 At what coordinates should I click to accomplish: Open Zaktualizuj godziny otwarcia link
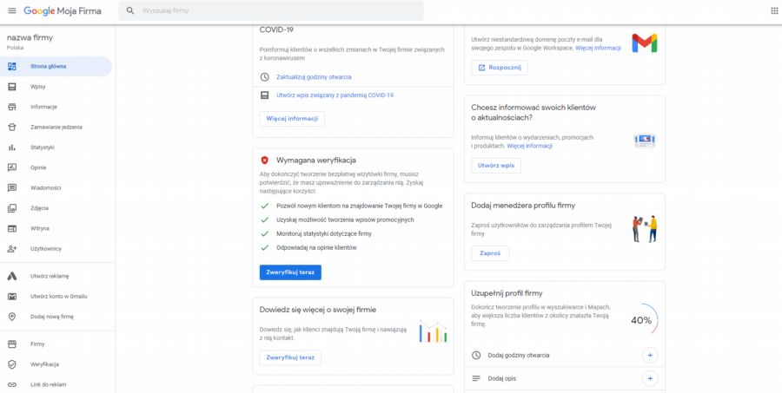pyautogui.click(x=314, y=77)
